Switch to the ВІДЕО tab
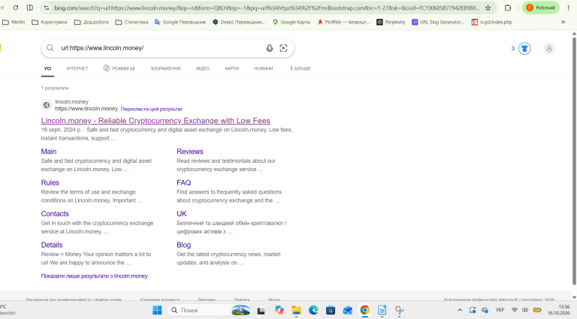Image resolution: width=577 pixels, height=319 pixels. [x=203, y=68]
